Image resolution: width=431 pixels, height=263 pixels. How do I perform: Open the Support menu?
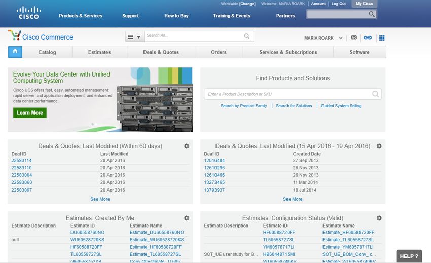130,16
